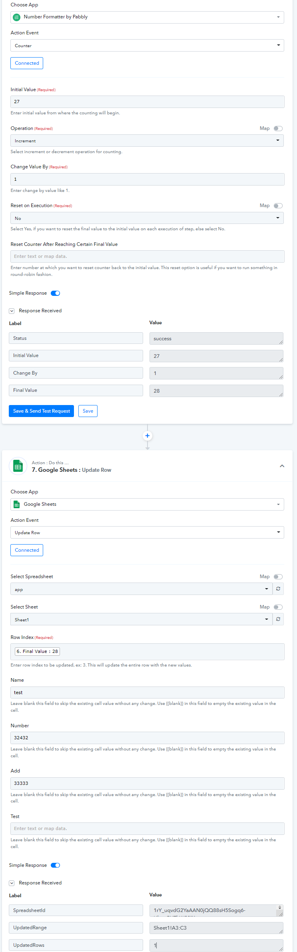
Task: Open Choose App dropdown with Number Formatter
Action: click(x=147, y=17)
